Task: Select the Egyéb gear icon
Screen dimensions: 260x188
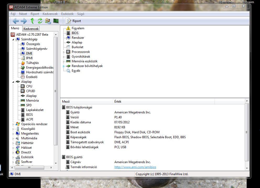Action: (68, 71)
